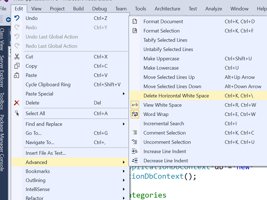Click the Format Document icon

pyautogui.click(x=135, y=21)
